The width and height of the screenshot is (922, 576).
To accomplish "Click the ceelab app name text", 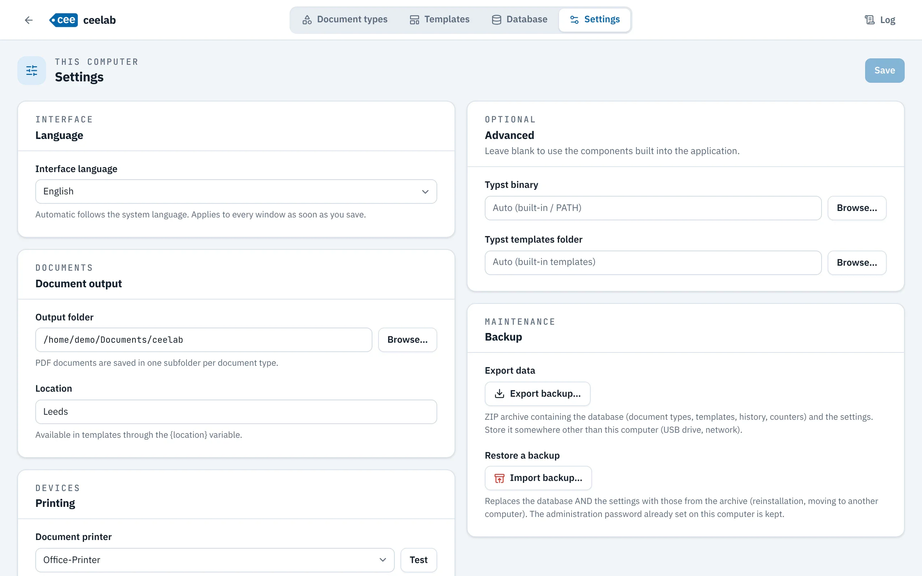I will (99, 20).
